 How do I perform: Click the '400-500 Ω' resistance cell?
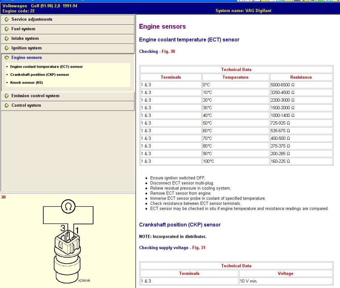(x=301, y=138)
